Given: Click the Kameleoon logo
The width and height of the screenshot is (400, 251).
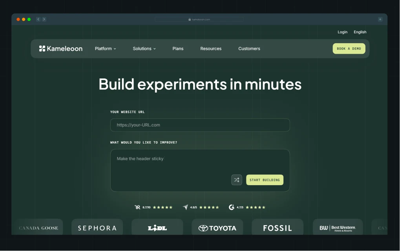Looking at the screenshot, I should pyautogui.click(x=61, y=49).
